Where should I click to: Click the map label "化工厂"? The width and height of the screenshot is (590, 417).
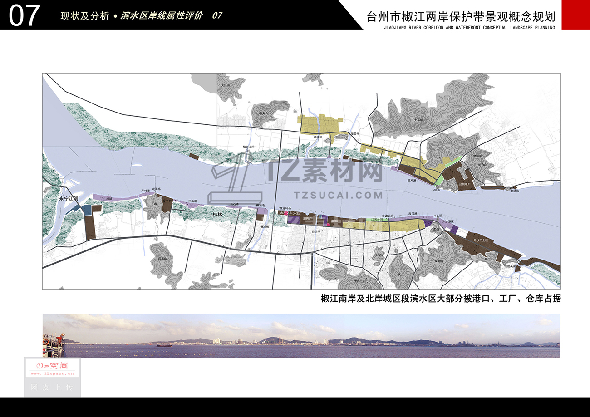pyautogui.click(x=168, y=201)
